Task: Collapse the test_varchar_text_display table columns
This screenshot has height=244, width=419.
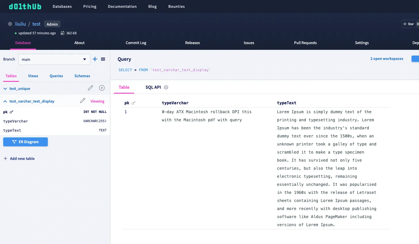Action: coord(5,101)
